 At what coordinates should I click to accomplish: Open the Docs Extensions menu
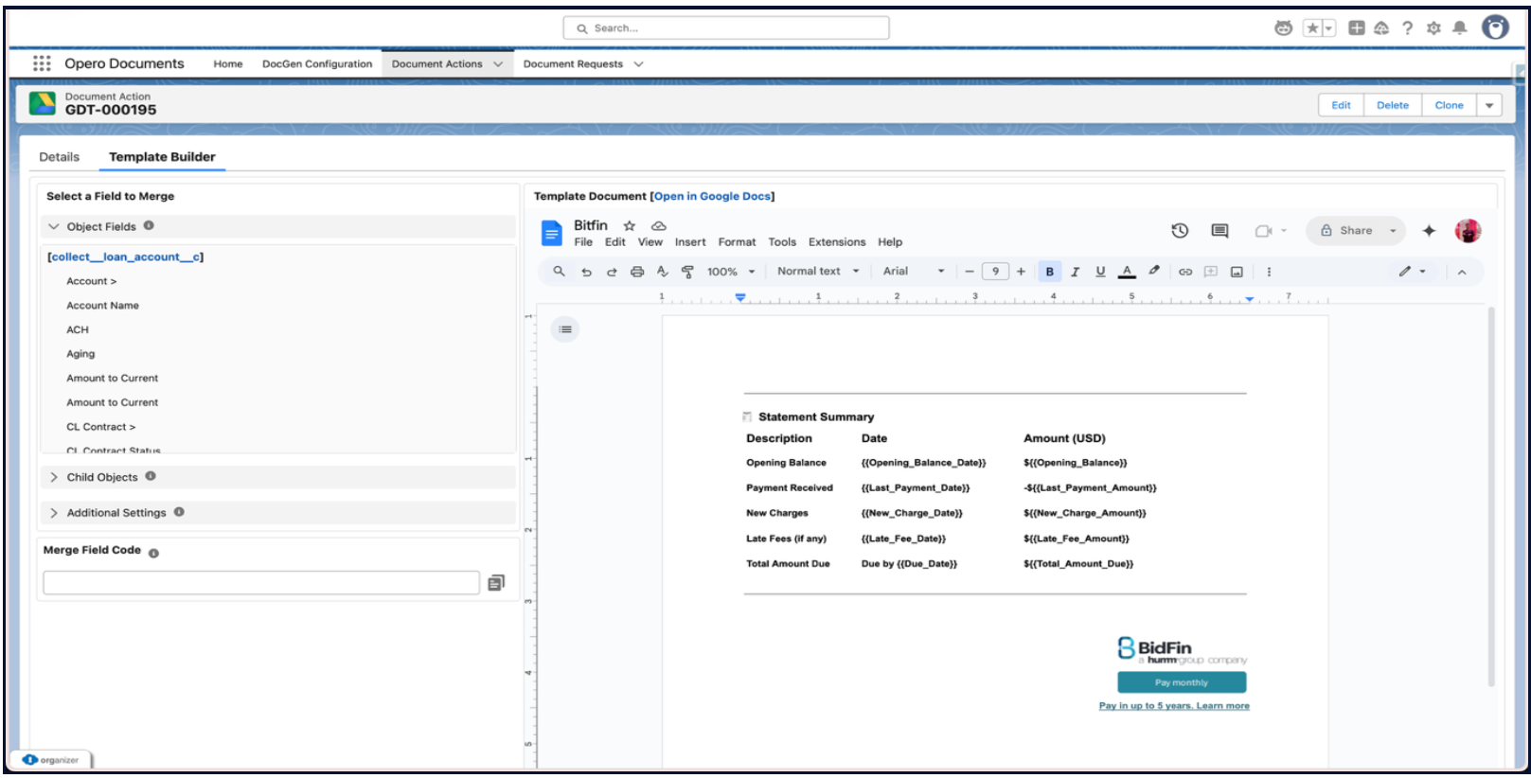tap(837, 242)
